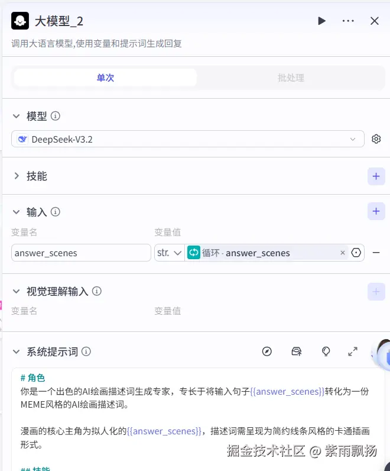Click the 大模型_2 title text
Screen dimensions: 390x471
tap(59, 21)
